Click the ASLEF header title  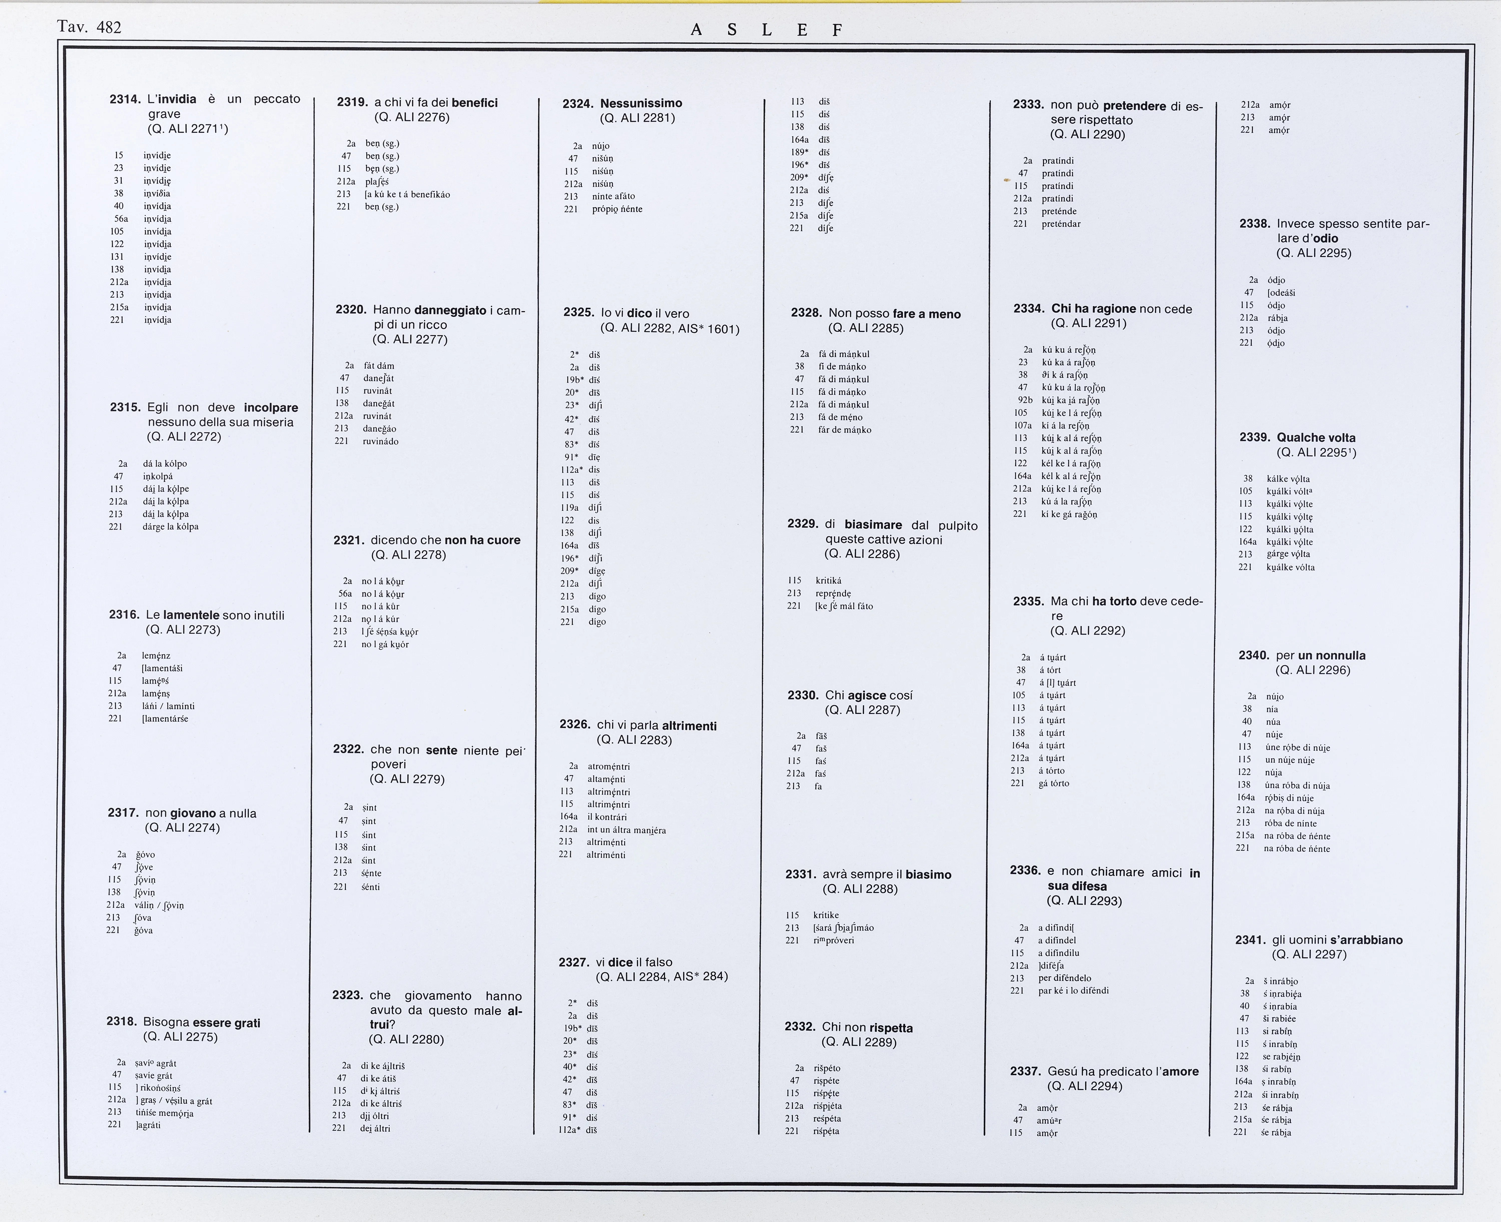tap(767, 30)
